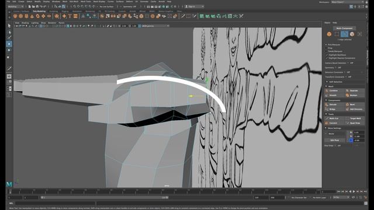Viewport: 374px width, 210px height.
Task: Click the green 3D cube UV shelf icon
Action: click(219, 16)
